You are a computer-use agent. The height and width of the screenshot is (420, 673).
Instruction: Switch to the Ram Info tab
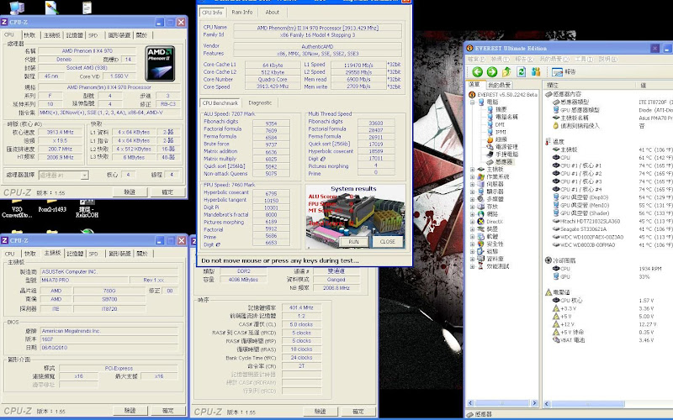point(242,13)
